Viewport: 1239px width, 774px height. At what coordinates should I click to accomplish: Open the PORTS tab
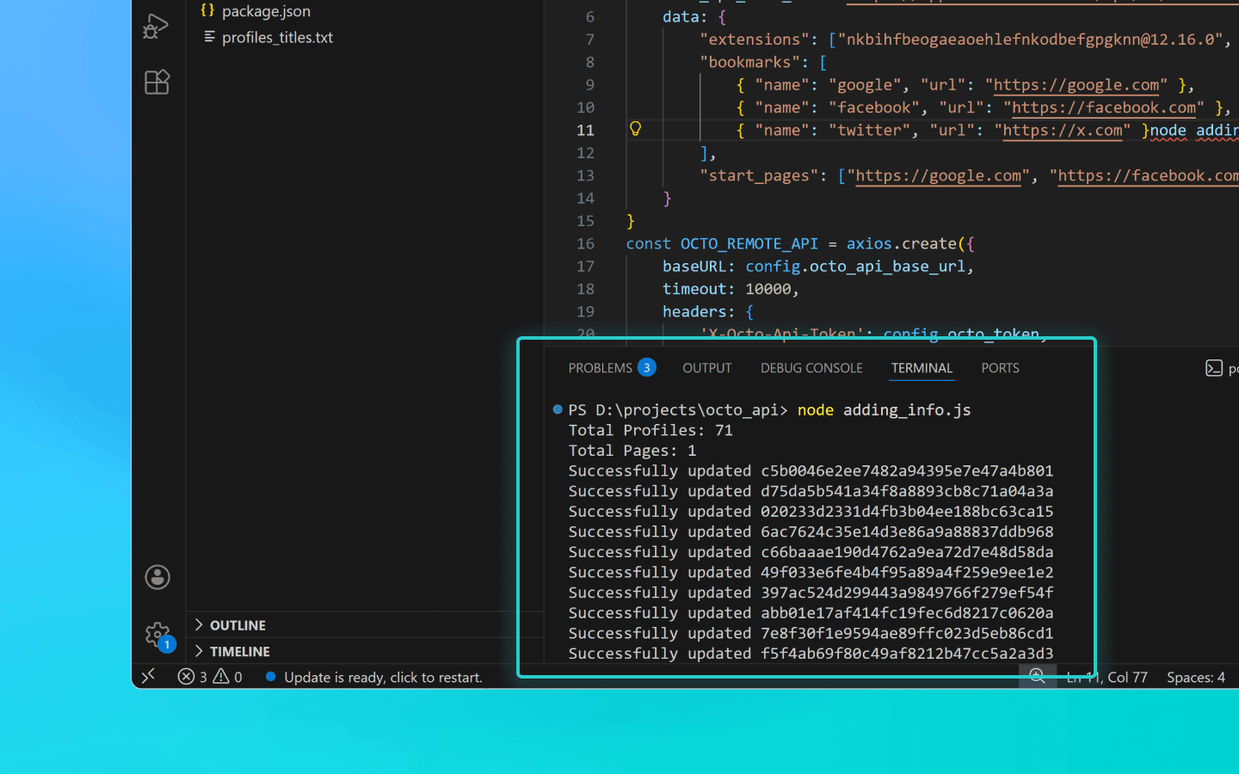tap(1000, 367)
